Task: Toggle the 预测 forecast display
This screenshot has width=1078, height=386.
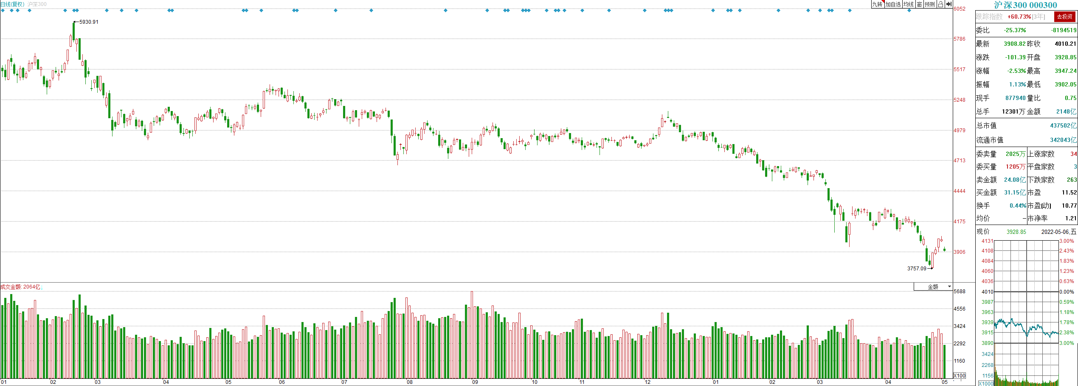Action: pos(930,4)
